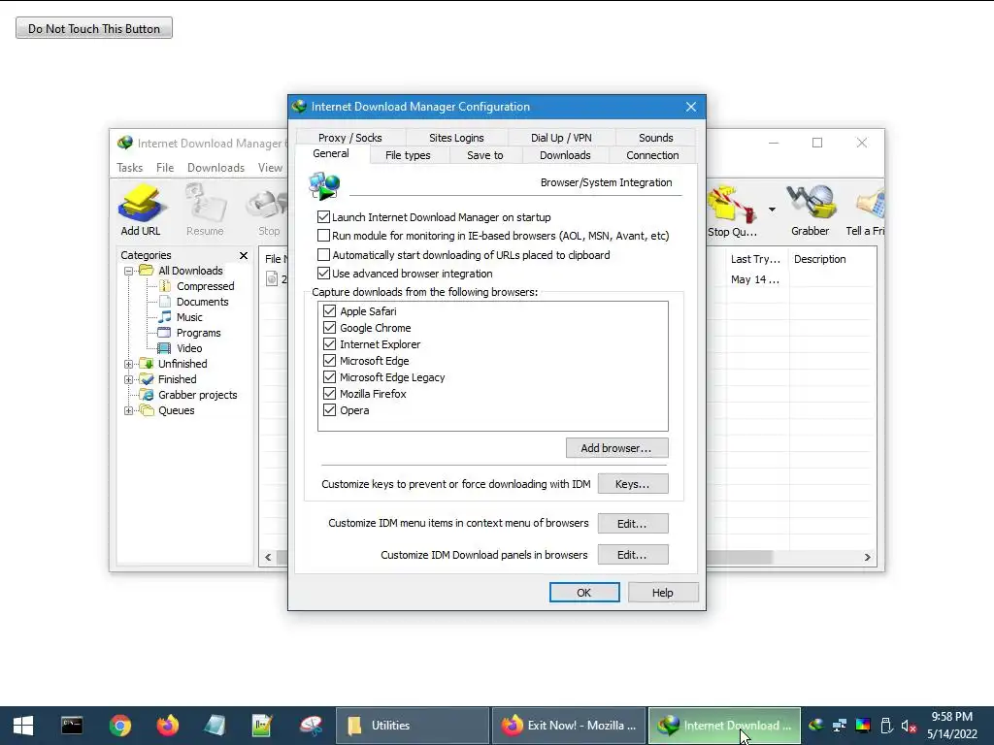
Task: Select the Programs category
Action: 198,333
